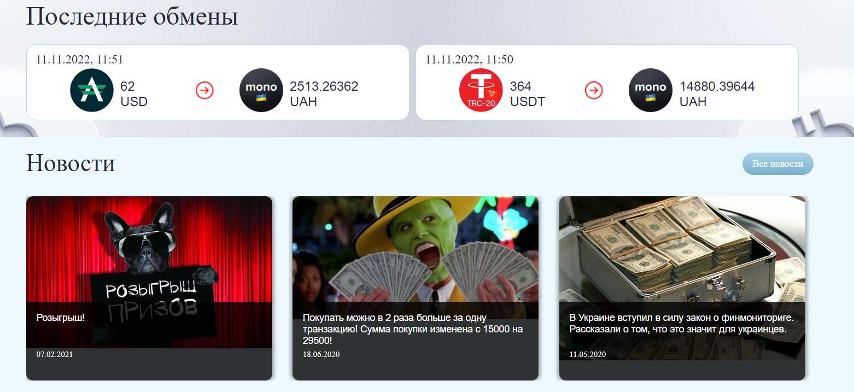The image size is (854, 392).
Task: Click the Последние обмены heading
Action: (132, 16)
